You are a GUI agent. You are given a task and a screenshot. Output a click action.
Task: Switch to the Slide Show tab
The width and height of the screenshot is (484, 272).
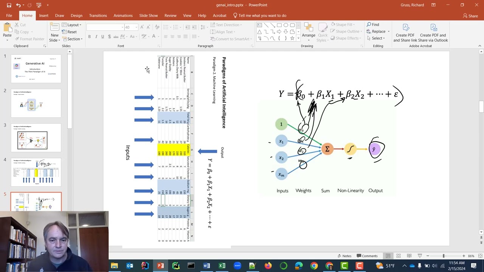[148, 15]
